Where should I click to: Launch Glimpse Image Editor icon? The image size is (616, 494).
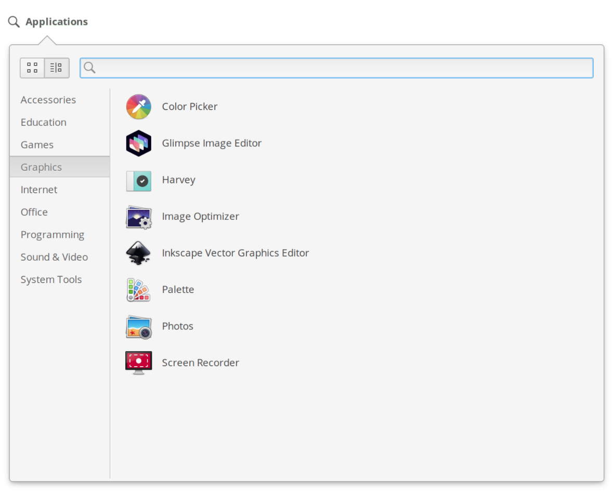click(x=139, y=143)
